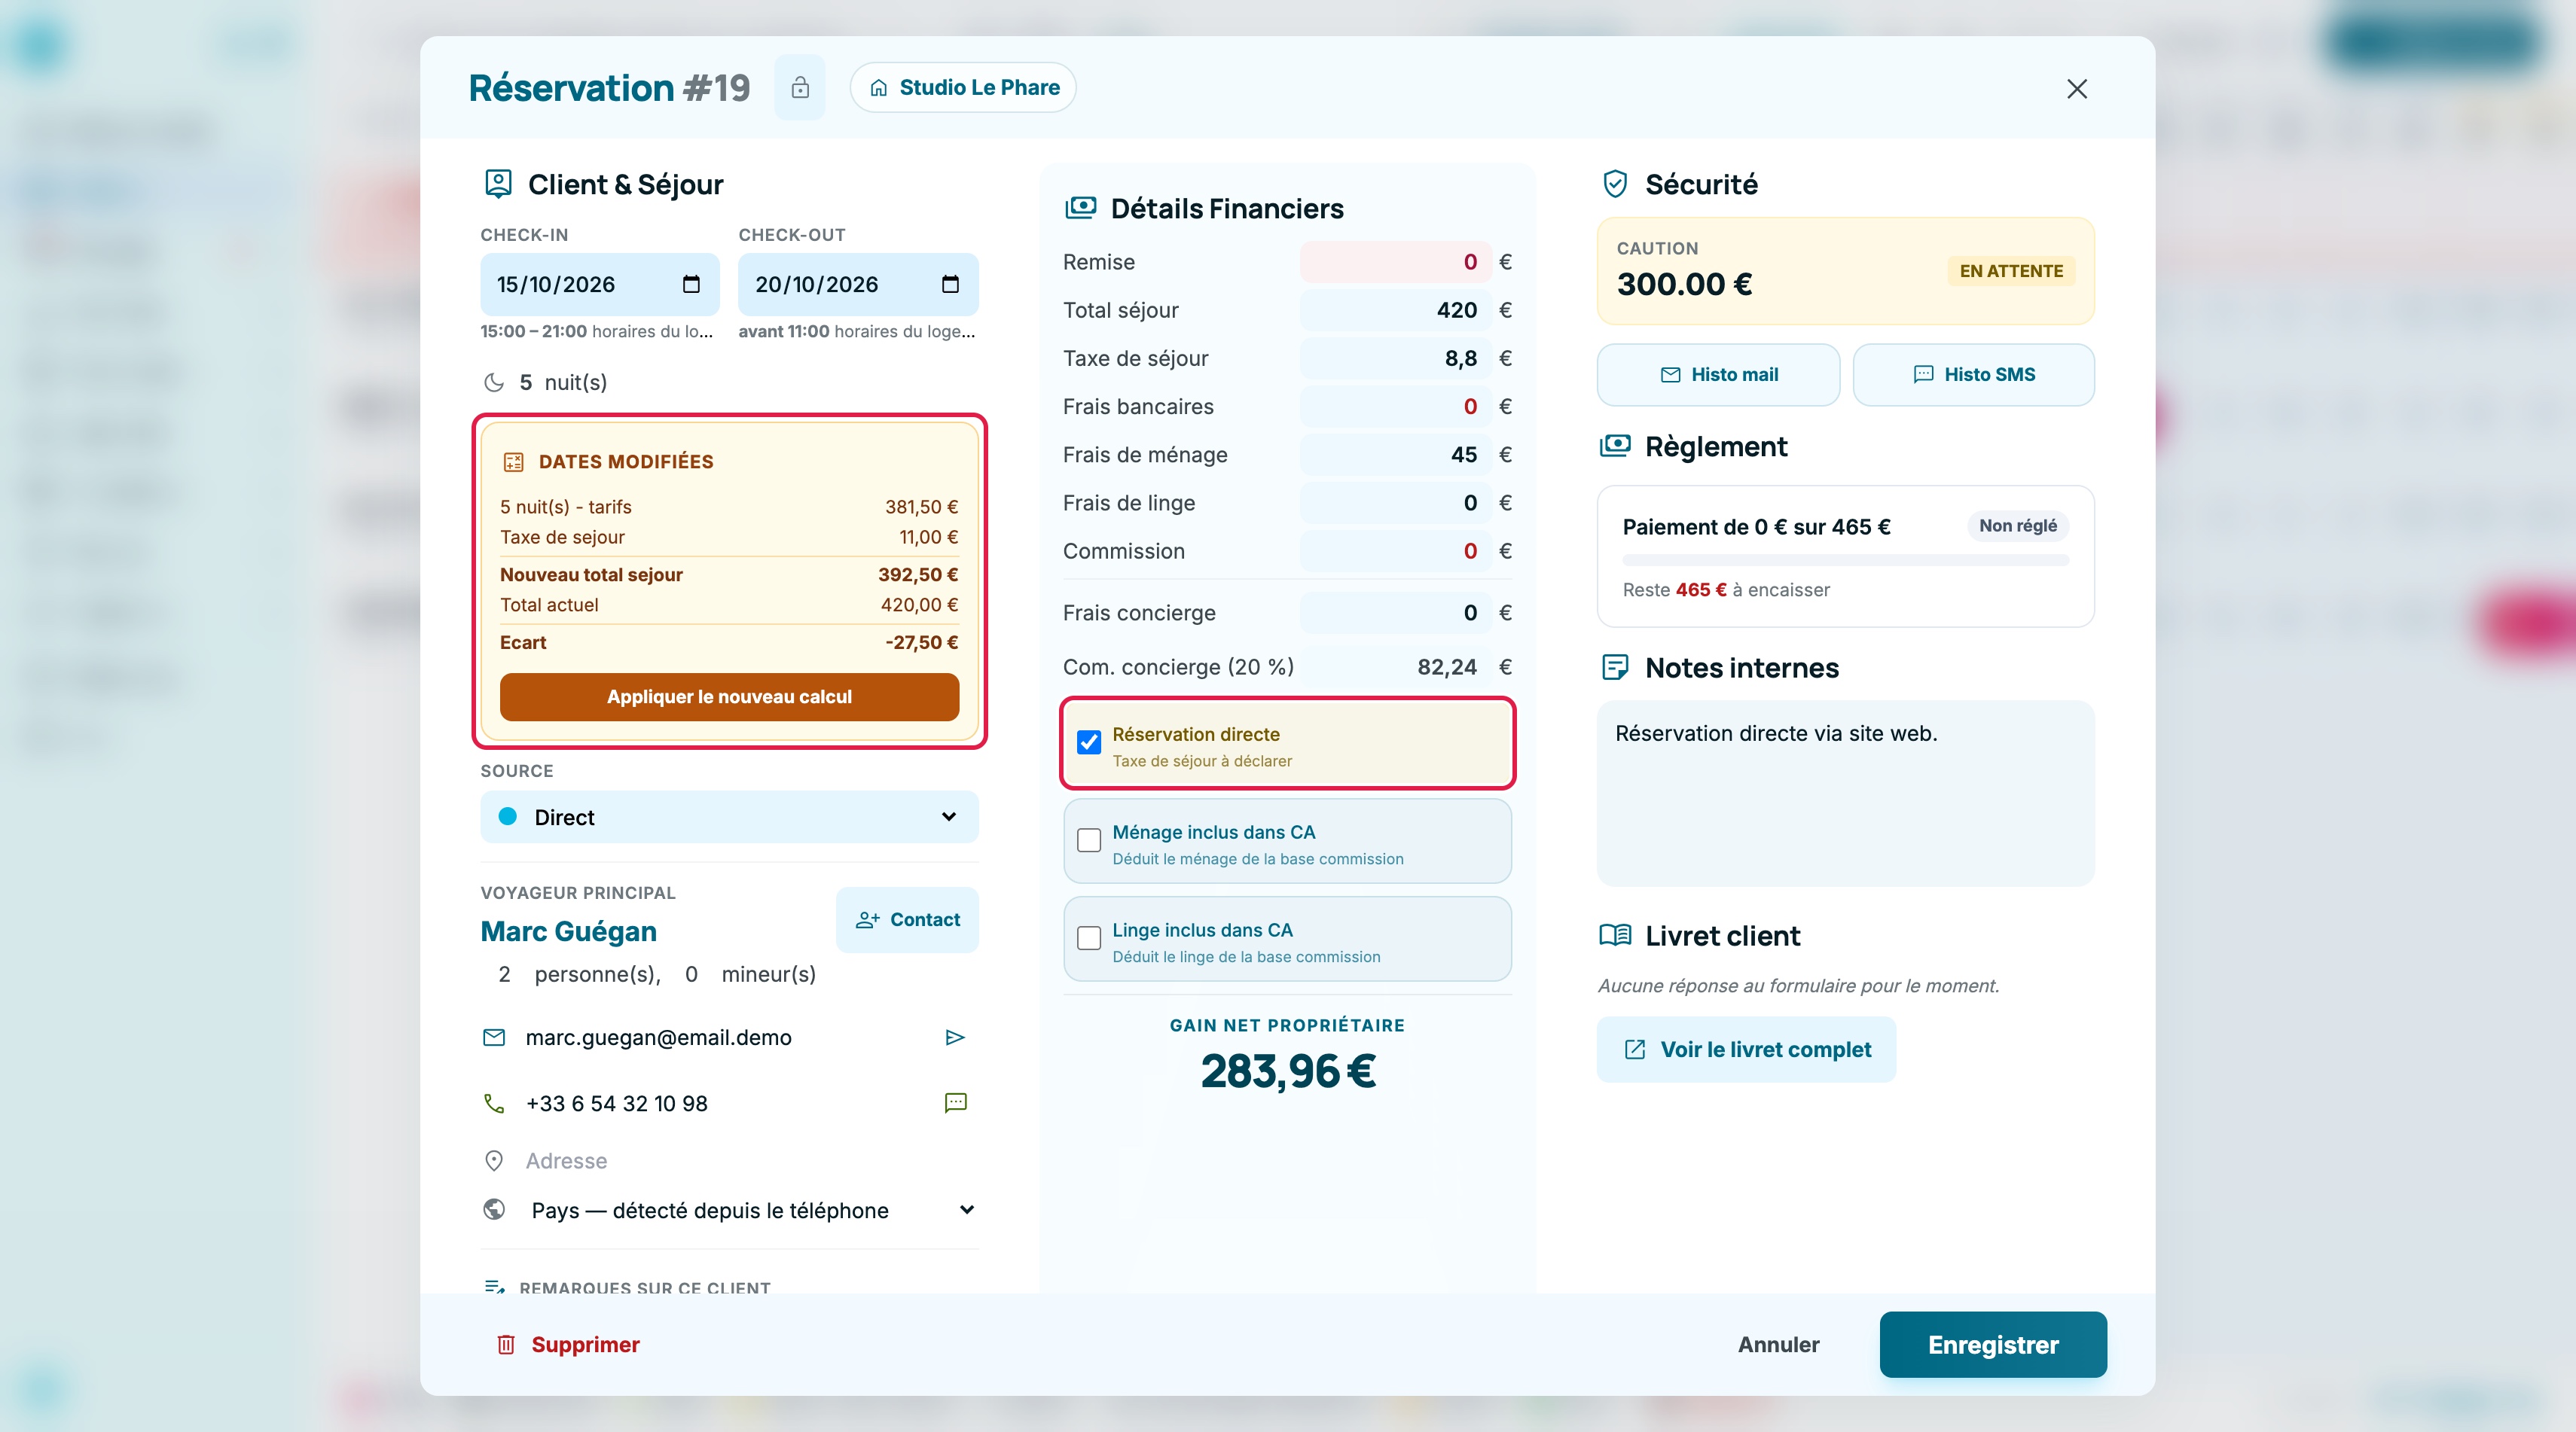Viewport: 2576px width, 1432px height.
Task: Edit the Frais de ménage value 45
Action: click(1395, 455)
